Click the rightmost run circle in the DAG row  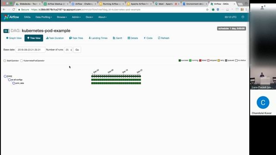point(140,76)
